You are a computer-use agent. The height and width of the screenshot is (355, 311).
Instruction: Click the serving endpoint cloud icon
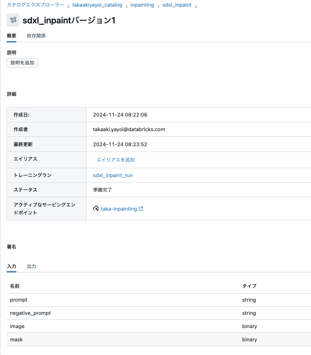pyautogui.click(x=96, y=208)
